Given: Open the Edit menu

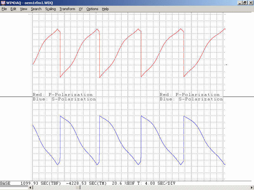Looking at the screenshot, I should click(x=13, y=9).
